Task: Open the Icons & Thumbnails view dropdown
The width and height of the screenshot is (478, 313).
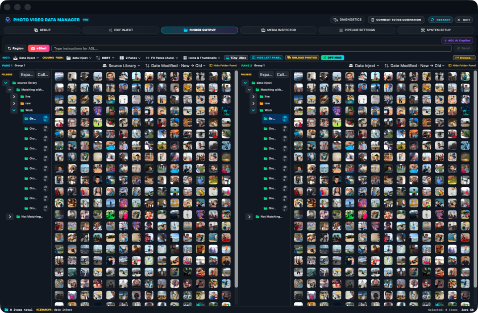Action: 201,58
